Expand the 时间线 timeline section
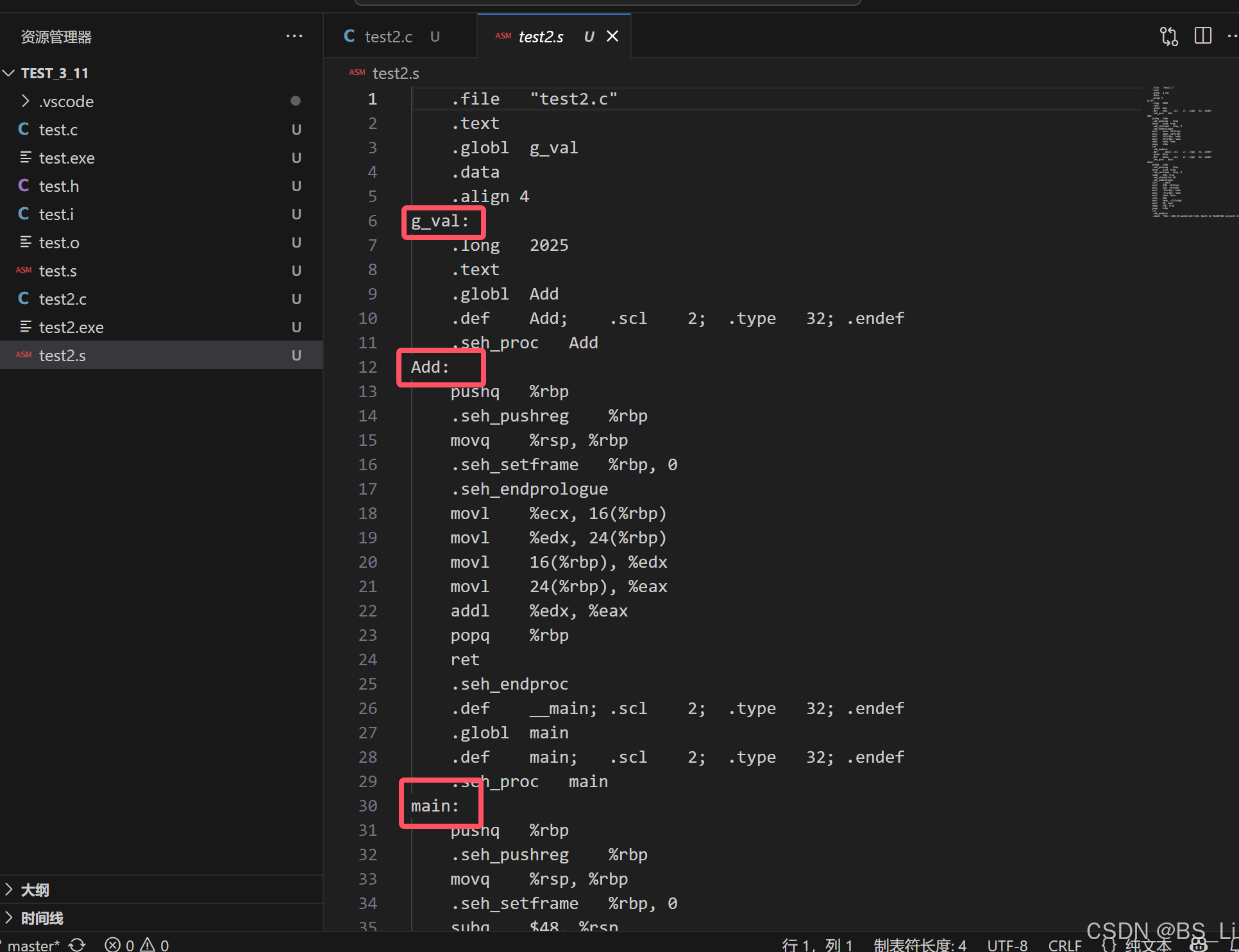 [x=41, y=918]
